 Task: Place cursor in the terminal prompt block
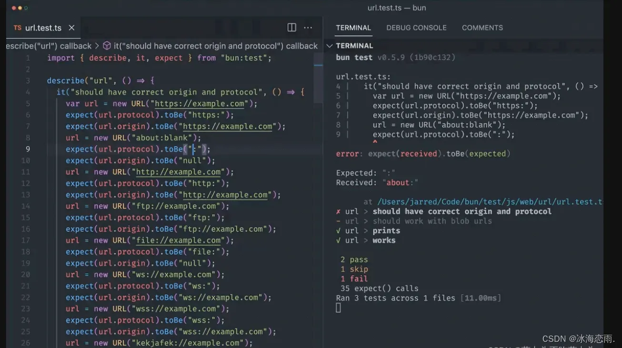pyautogui.click(x=338, y=308)
